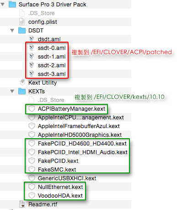Screen dimensions: 177x210
Task: Select the ssdt-3.aml file name
Action: (52, 74)
